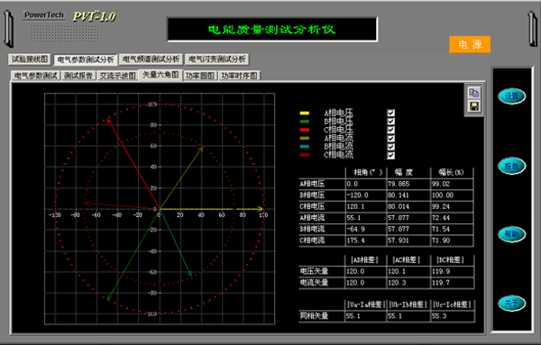Switch to the 试验接线图 tab
The width and height of the screenshot is (541, 345).
(x=30, y=59)
